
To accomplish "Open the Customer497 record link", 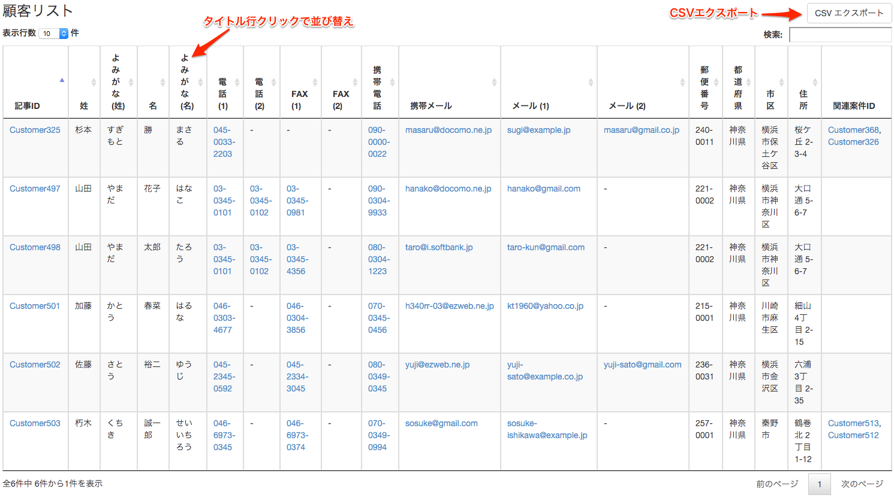I will [35, 189].
